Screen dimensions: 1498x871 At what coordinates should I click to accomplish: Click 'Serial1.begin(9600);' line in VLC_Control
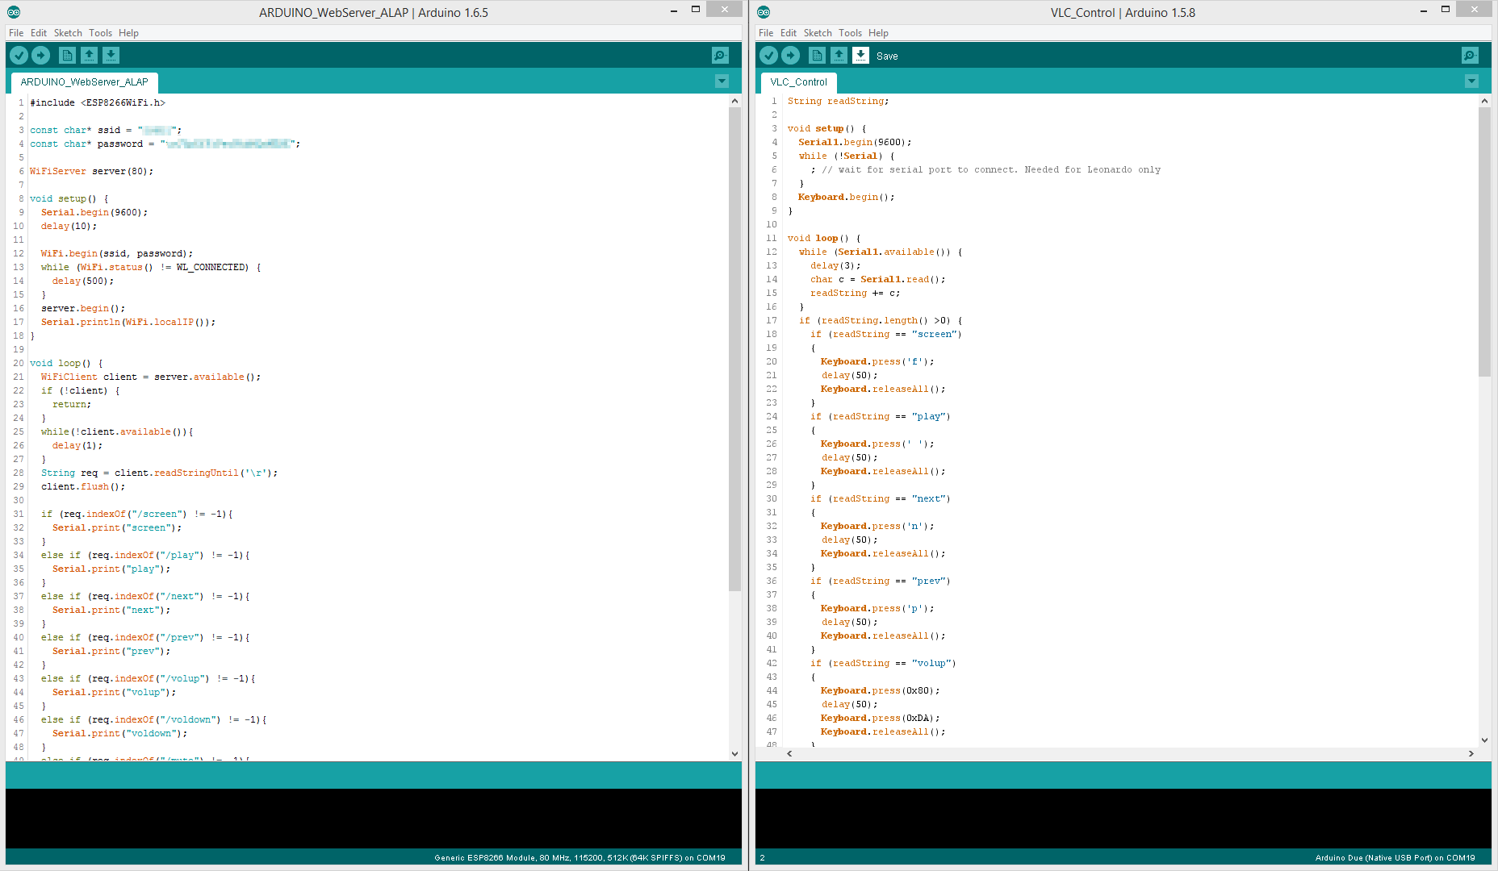855,143
